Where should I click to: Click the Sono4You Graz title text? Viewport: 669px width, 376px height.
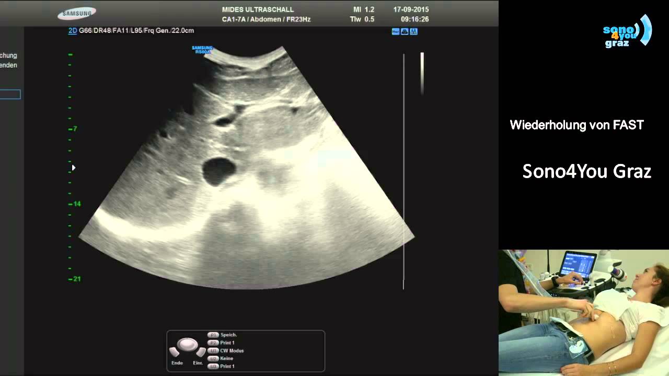pyautogui.click(x=587, y=171)
